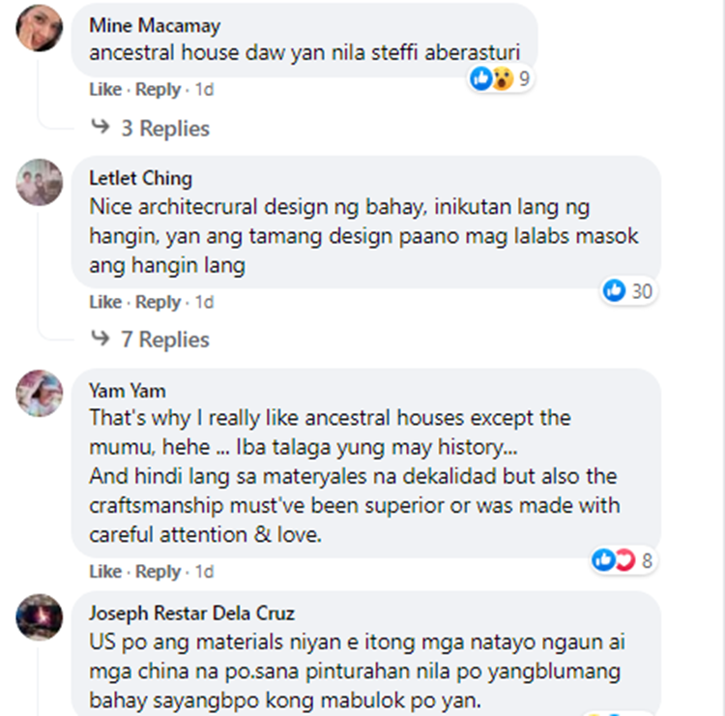
Task: Like Mine Macamay's comment
Action: click(105, 89)
